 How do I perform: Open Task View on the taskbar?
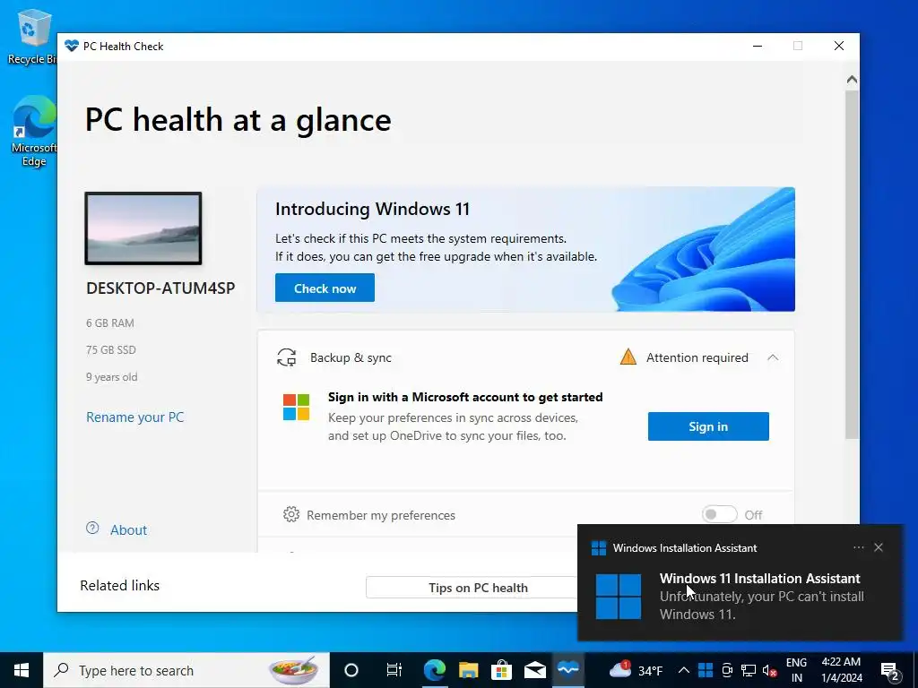coord(394,670)
